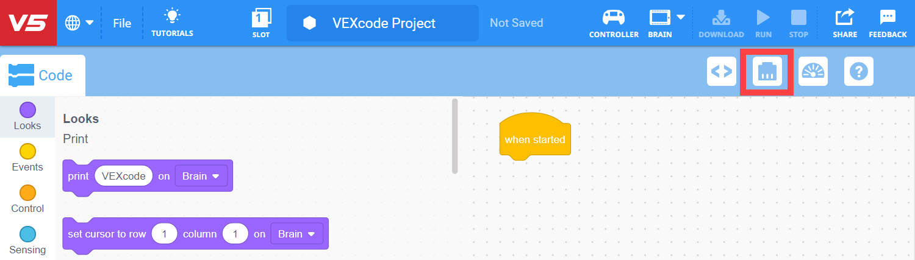Open the Monitor gauge icon

coord(813,71)
